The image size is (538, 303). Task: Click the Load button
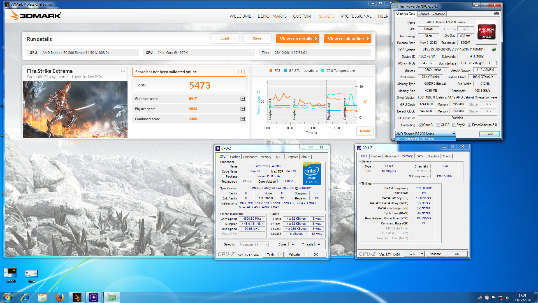(225, 38)
